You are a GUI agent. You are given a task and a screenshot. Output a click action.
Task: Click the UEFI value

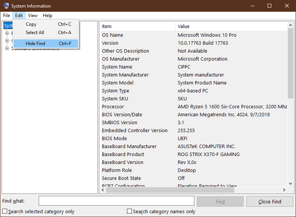point(182,138)
